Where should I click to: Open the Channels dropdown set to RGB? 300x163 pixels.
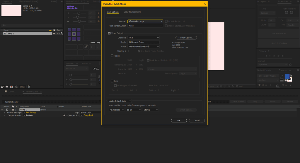tap(143, 38)
